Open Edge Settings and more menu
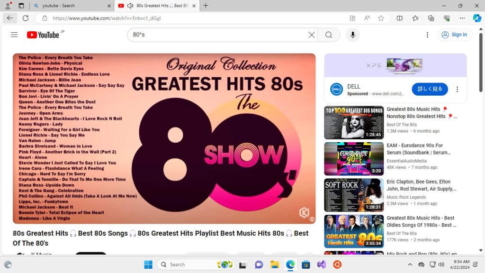 [x=462, y=18]
